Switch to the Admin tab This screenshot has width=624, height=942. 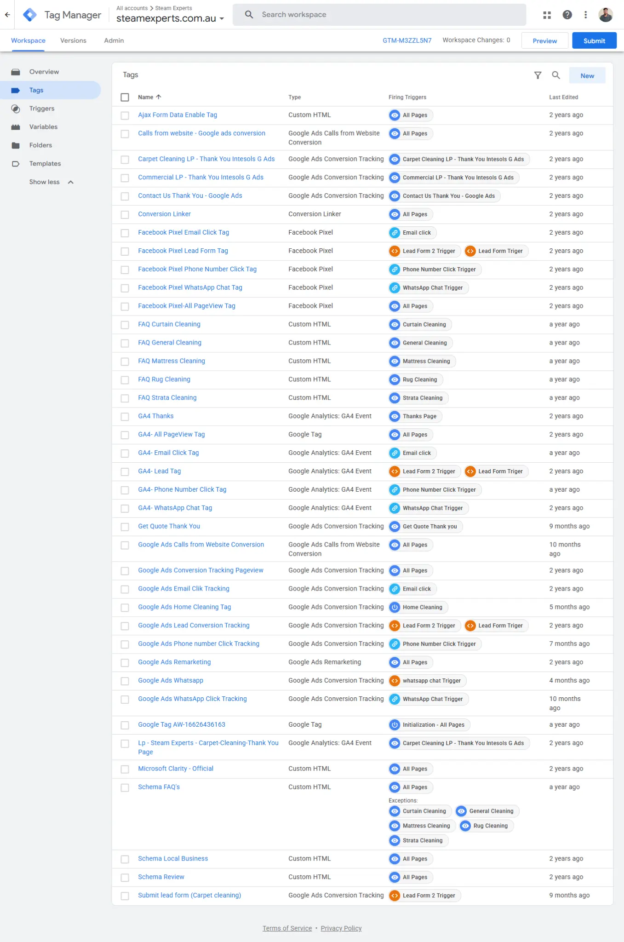pyautogui.click(x=114, y=40)
